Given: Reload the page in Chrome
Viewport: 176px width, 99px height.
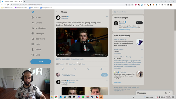Looking at the screenshot, I should 8,5.
